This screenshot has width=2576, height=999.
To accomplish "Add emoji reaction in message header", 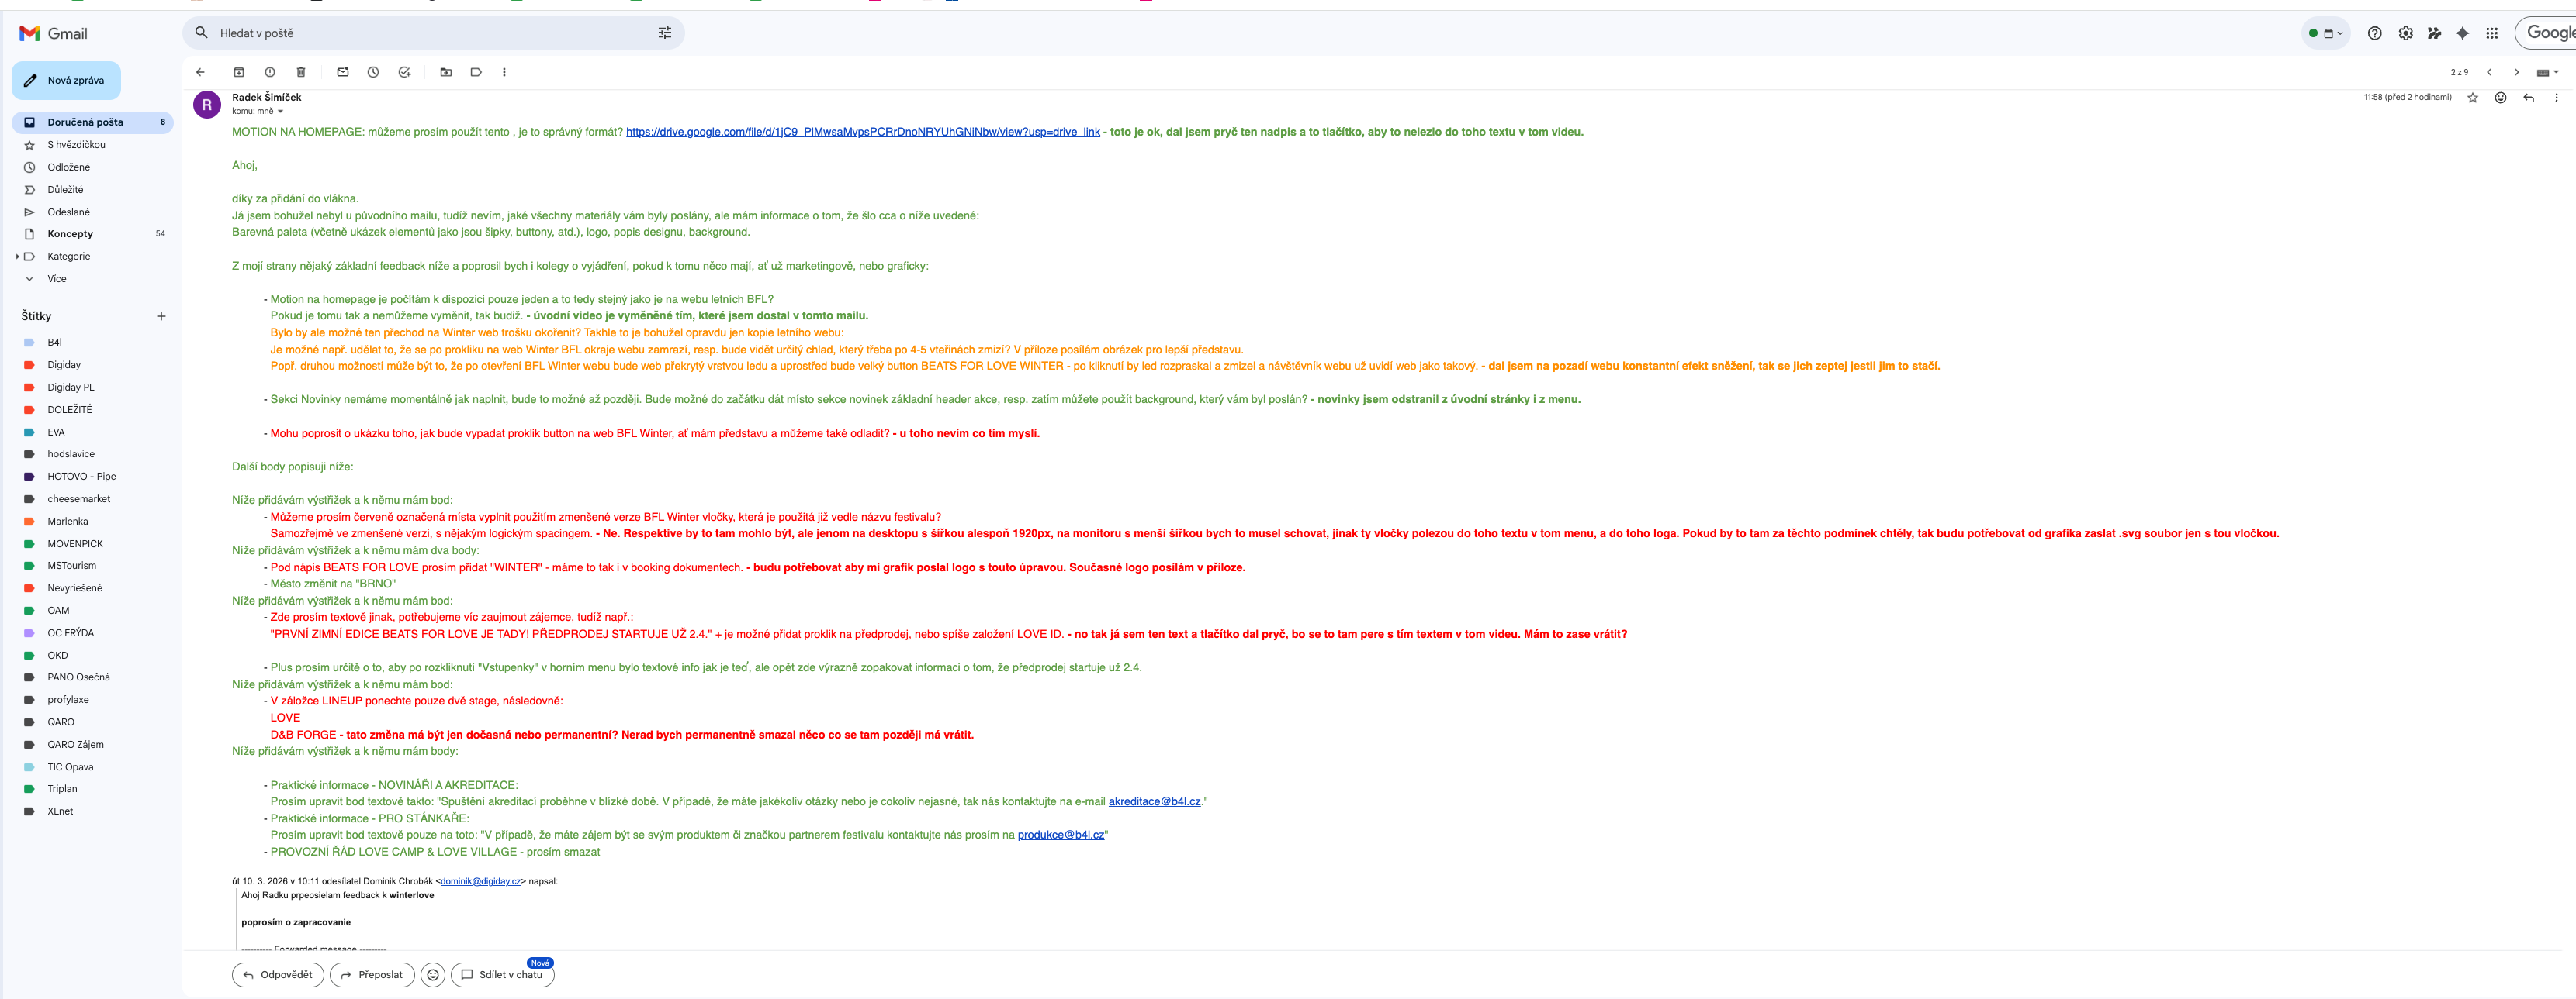I will [2500, 98].
